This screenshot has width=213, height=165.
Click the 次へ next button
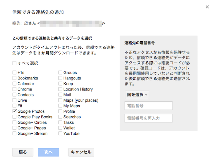coord(48,152)
